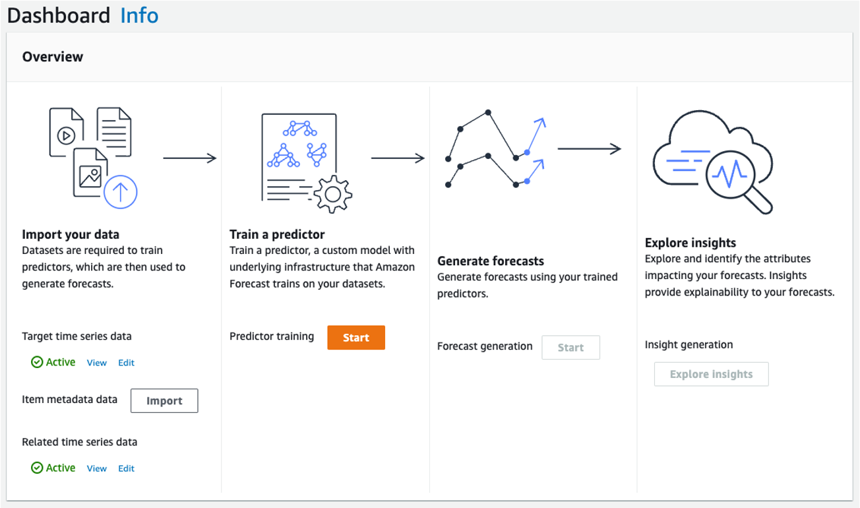Click the Overview panel header
Screen dimensions: 860x508
(429, 57)
